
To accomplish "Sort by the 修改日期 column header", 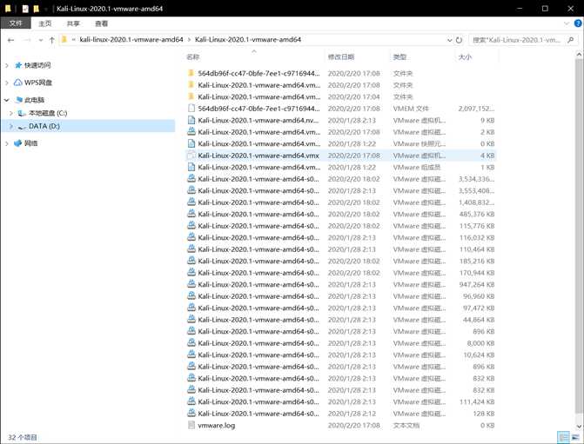I will [341, 56].
